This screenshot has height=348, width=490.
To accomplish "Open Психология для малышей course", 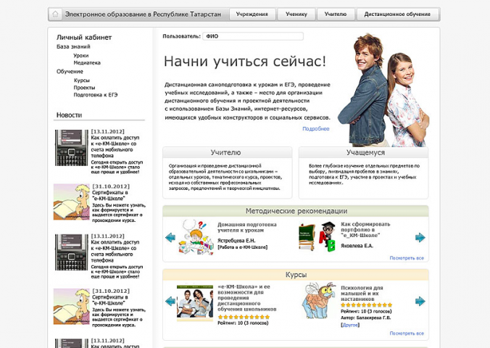I will point(362,294).
